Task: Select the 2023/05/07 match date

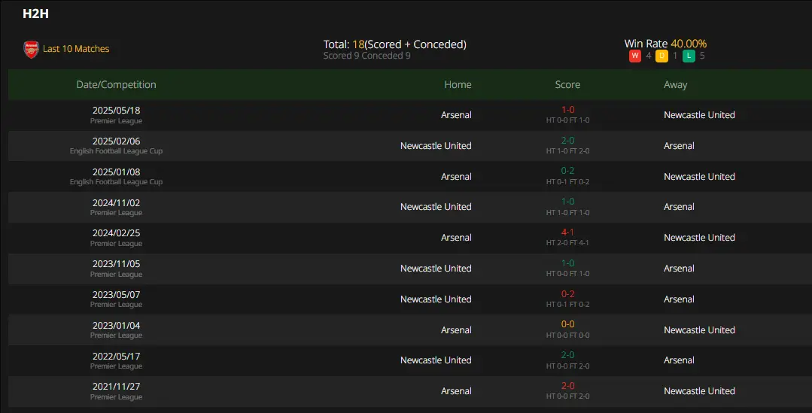Action: [116, 294]
